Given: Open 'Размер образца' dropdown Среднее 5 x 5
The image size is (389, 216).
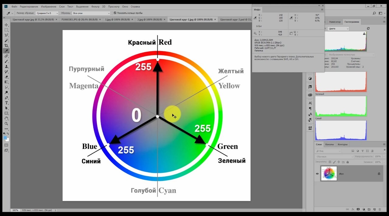Looking at the screenshot, I should point(47,13).
